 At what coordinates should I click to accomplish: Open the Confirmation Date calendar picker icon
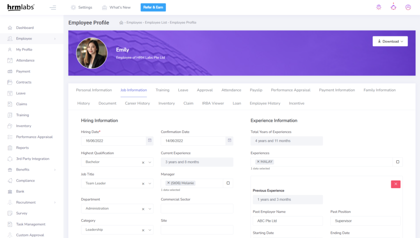(229, 141)
